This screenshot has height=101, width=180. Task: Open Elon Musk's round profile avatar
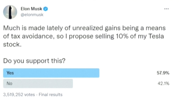[x=10, y=12]
